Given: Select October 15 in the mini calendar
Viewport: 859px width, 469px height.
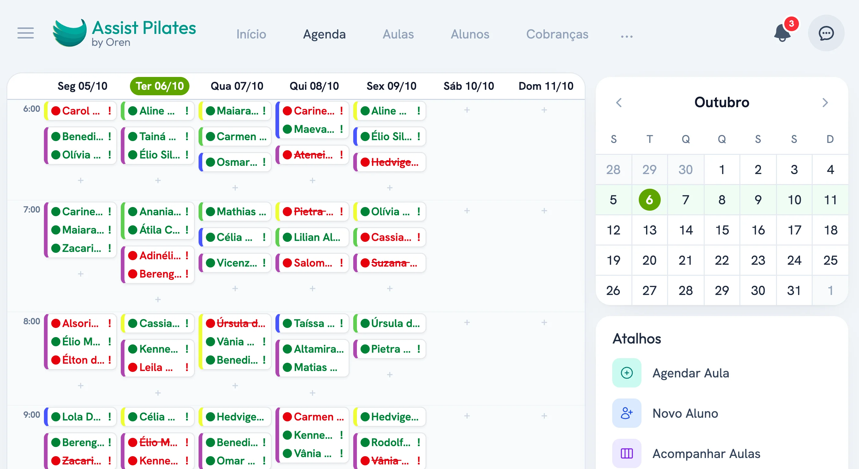Looking at the screenshot, I should [x=722, y=230].
